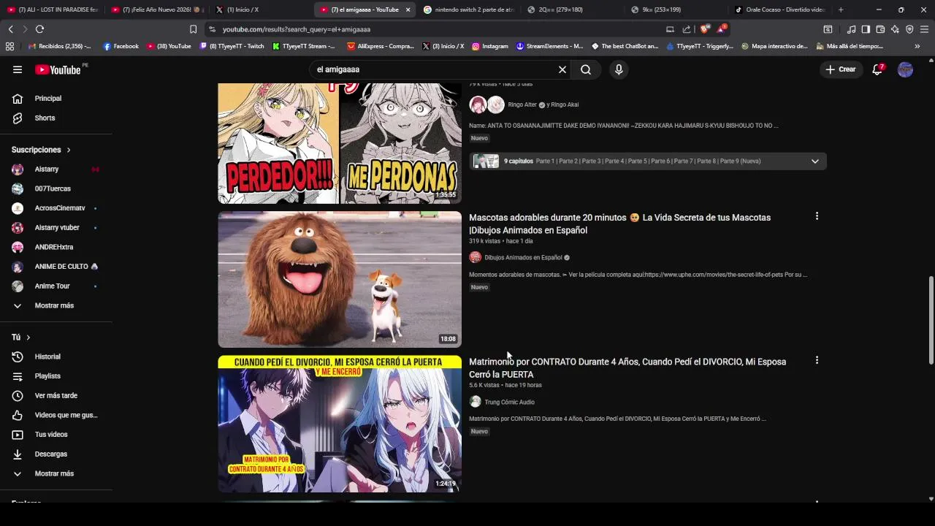Focus the YouTube search input field
Viewport: 935px width, 526px height.
435,69
